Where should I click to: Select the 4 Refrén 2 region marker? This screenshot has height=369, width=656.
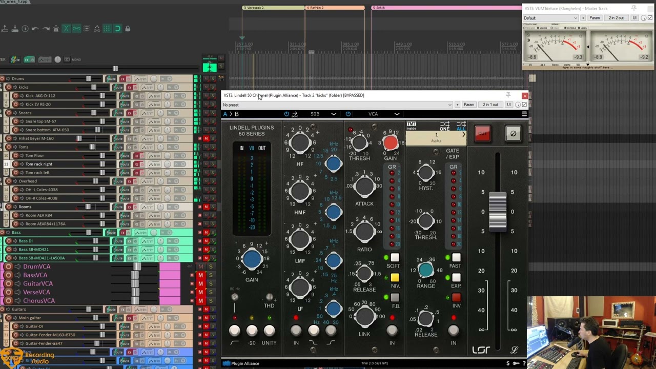(335, 8)
